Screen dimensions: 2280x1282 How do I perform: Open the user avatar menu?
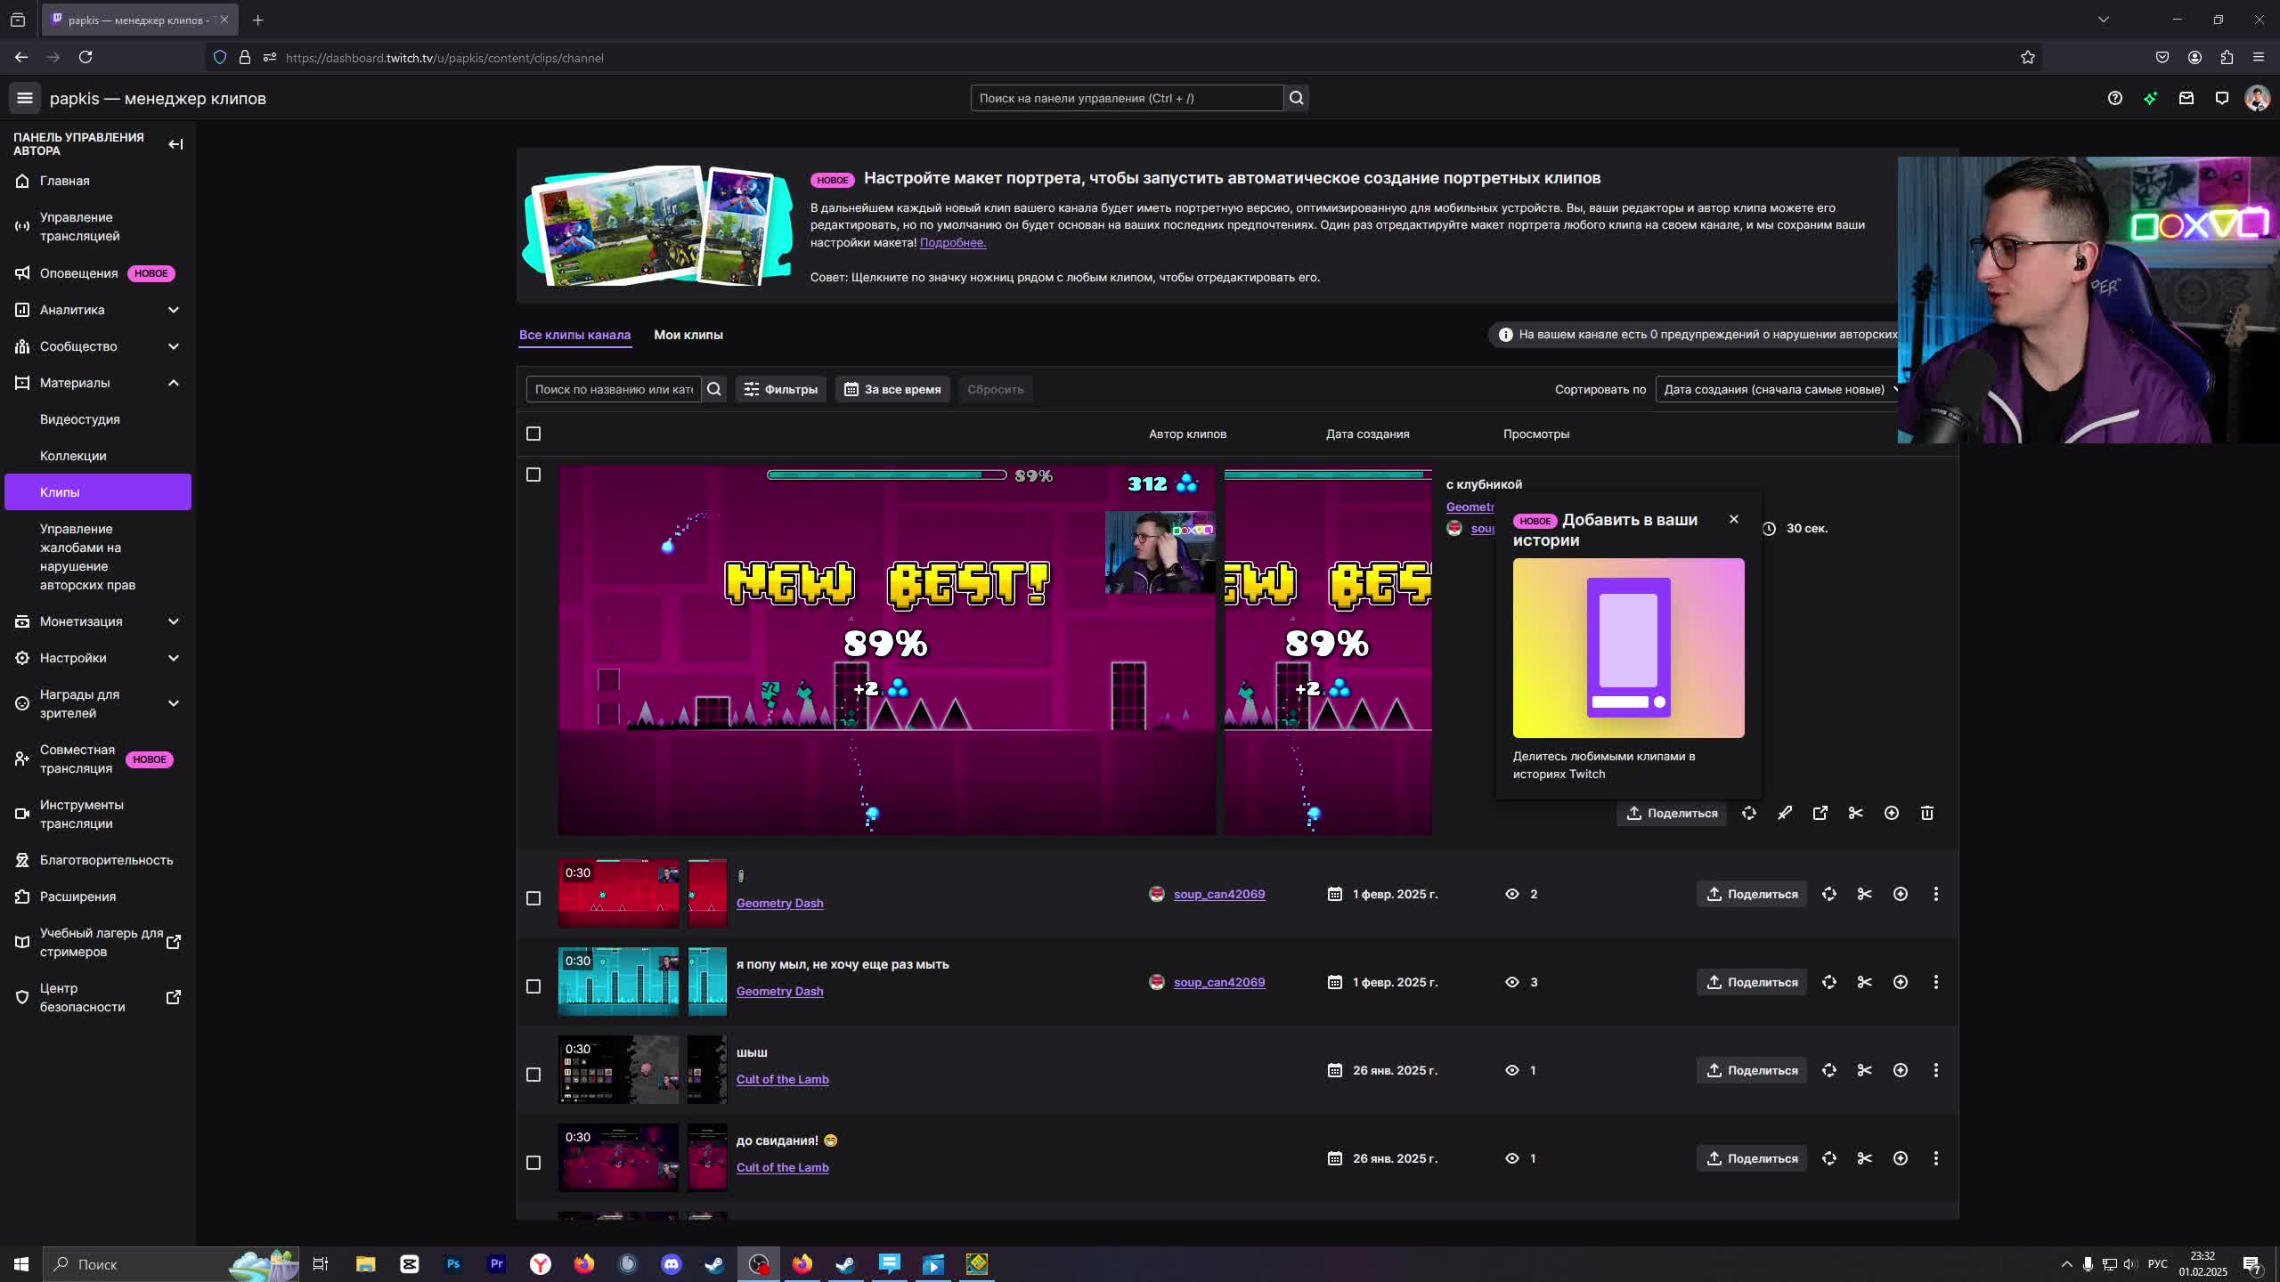pyautogui.click(x=2258, y=98)
